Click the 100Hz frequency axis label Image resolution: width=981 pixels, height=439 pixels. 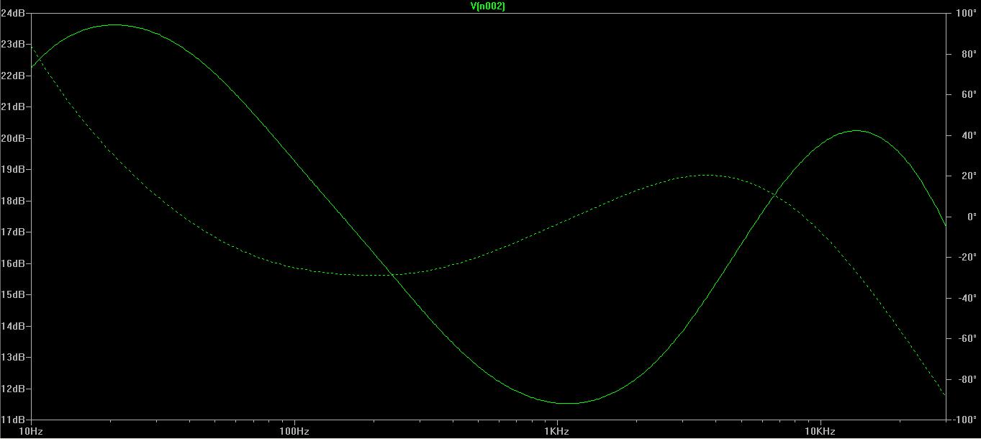(x=294, y=432)
